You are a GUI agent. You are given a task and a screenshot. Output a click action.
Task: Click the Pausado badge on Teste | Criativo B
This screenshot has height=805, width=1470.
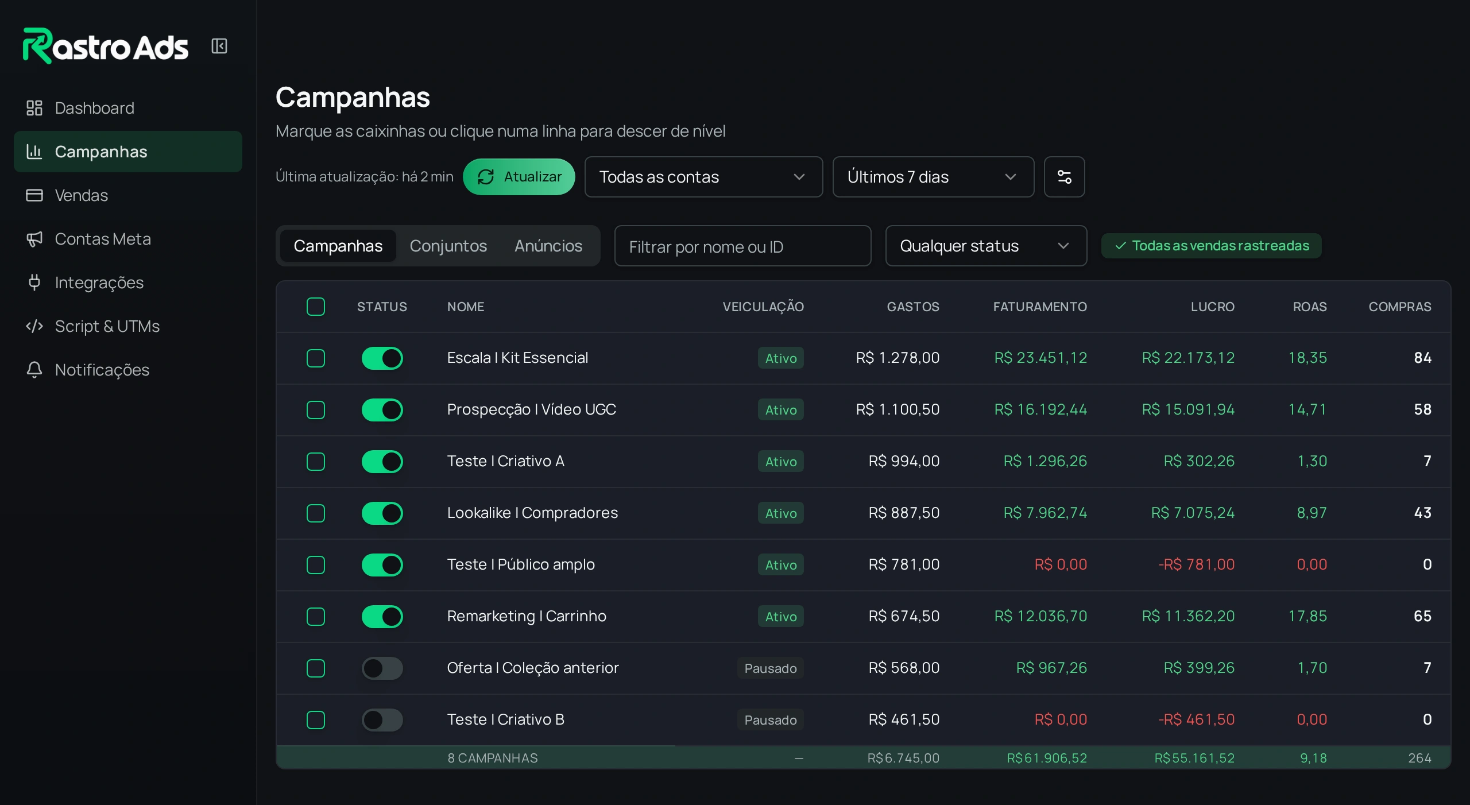770,720
